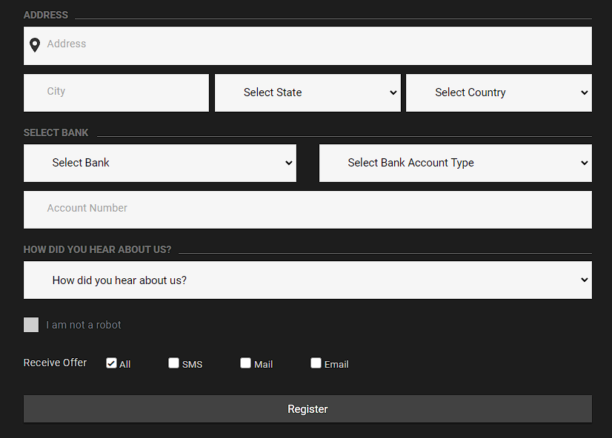
Task: Click the location pin icon in Address field
Action: (x=35, y=44)
